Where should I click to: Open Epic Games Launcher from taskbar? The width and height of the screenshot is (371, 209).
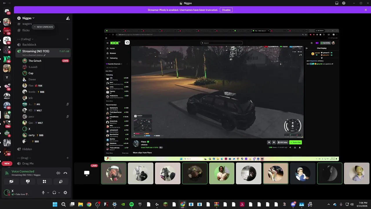tap(140, 204)
